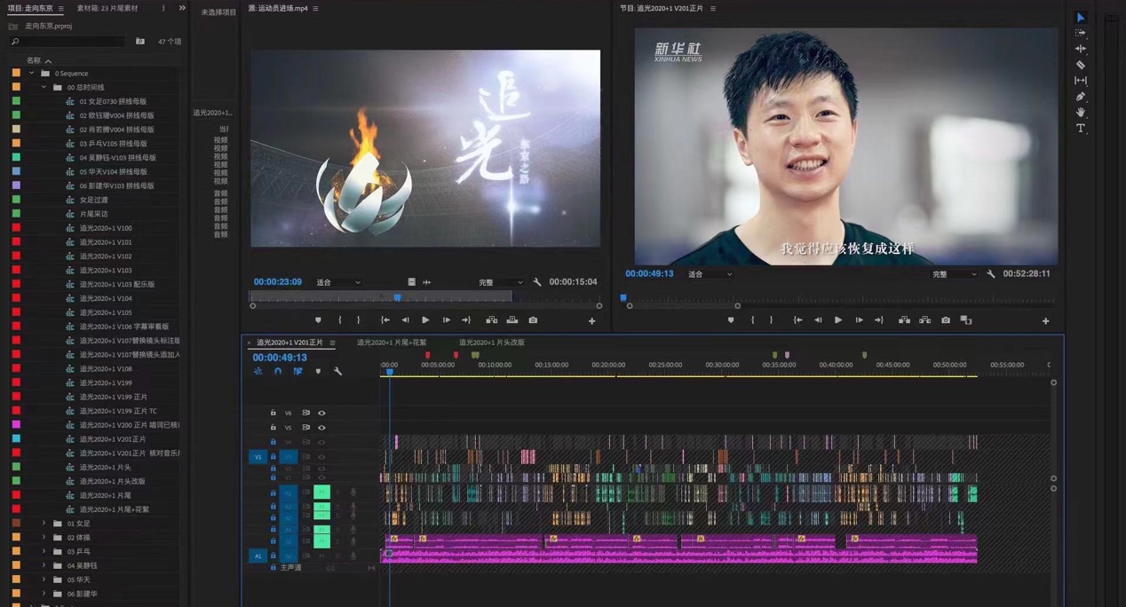Pick the Track Select Forward tool
Image resolution: width=1126 pixels, height=607 pixels.
click(1081, 33)
